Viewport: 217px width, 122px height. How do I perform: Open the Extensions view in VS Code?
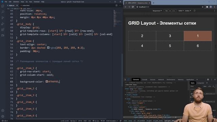coord(3,29)
